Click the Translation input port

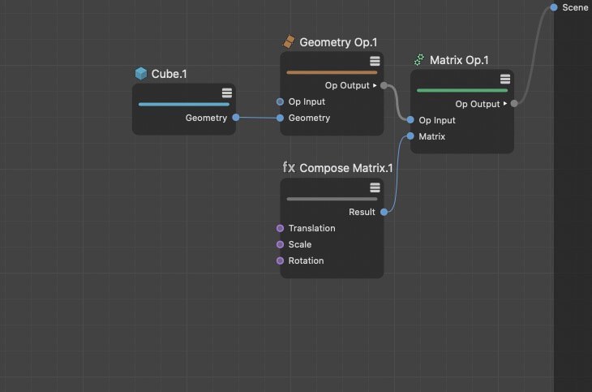point(281,228)
